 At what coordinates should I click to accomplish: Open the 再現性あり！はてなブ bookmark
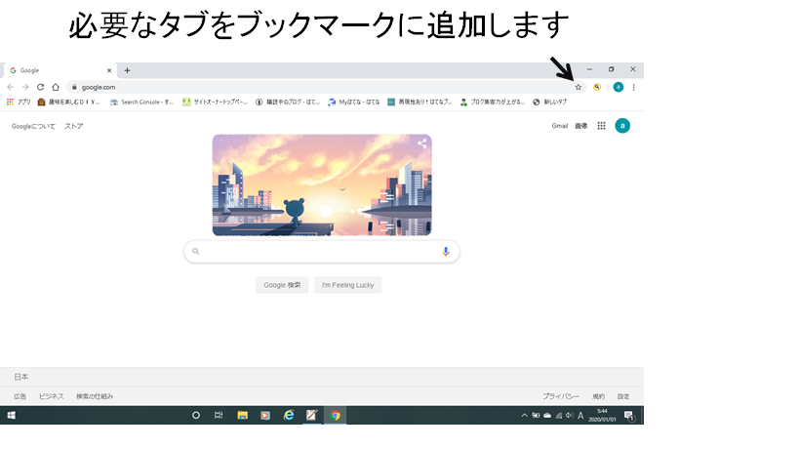[419, 102]
